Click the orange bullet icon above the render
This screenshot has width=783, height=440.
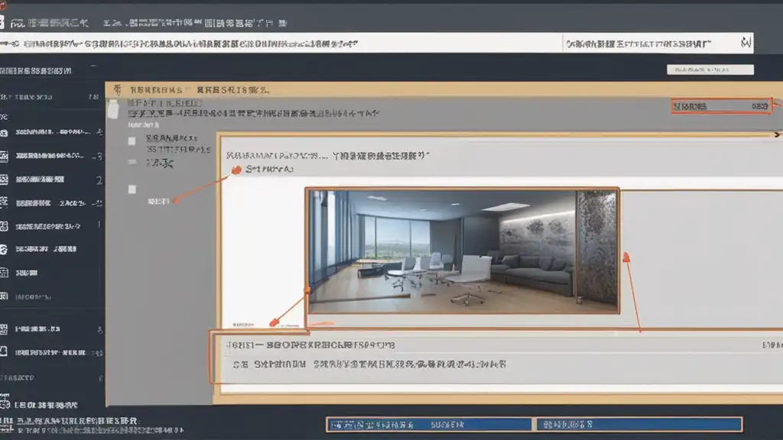(236, 170)
